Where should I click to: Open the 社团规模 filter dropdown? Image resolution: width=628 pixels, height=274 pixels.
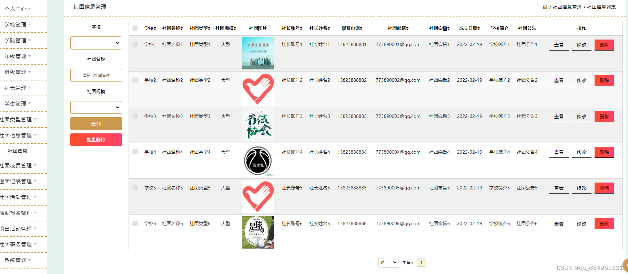(x=96, y=107)
